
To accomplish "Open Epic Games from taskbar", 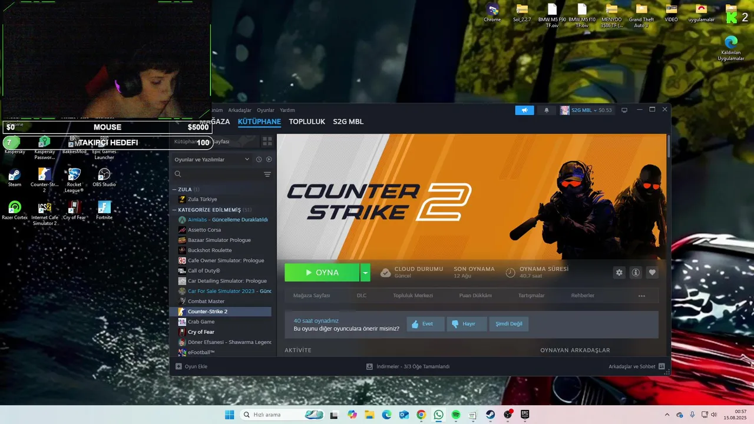I will tap(524, 415).
